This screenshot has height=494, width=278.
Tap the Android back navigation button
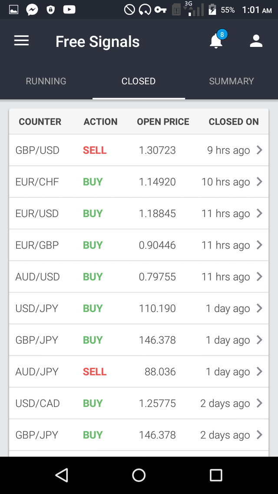(x=61, y=475)
